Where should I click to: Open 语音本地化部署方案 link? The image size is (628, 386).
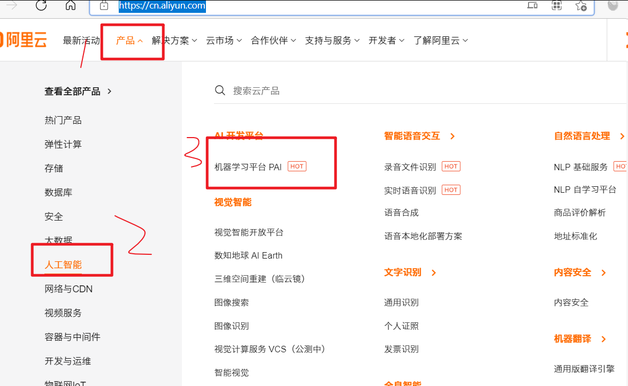(423, 237)
